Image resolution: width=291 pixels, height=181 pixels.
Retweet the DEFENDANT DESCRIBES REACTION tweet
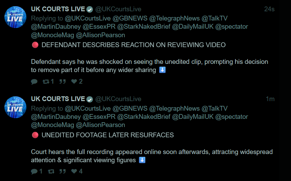pyautogui.click(x=48, y=82)
